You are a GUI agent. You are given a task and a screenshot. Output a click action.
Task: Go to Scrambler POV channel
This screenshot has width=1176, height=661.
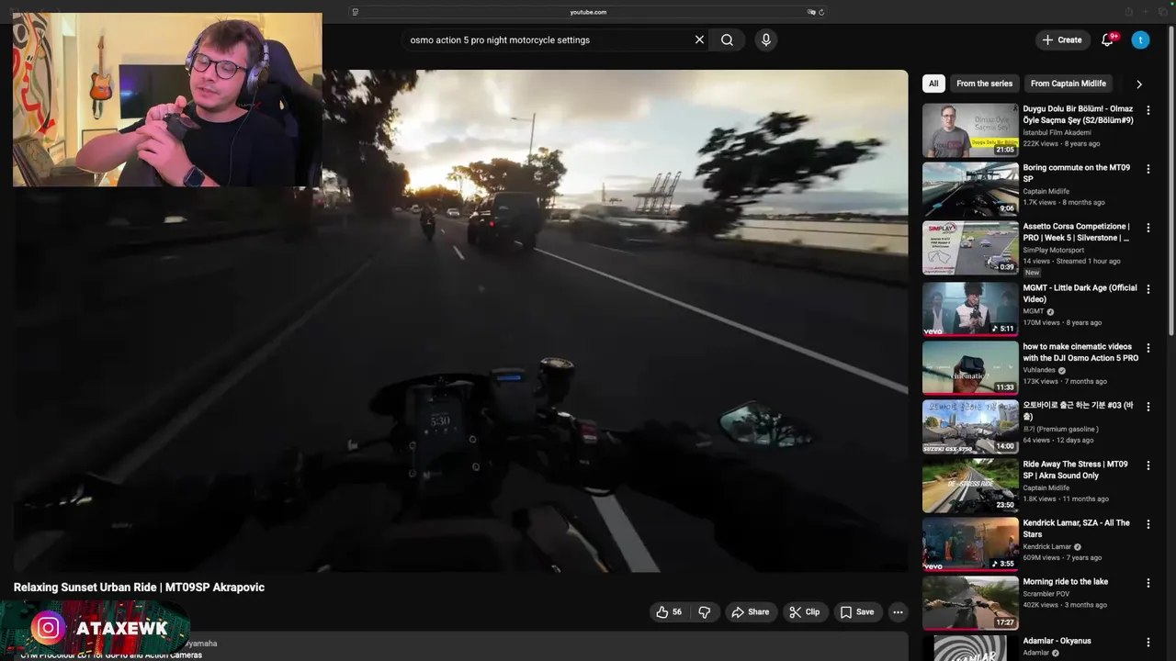[x=1046, y=594]
